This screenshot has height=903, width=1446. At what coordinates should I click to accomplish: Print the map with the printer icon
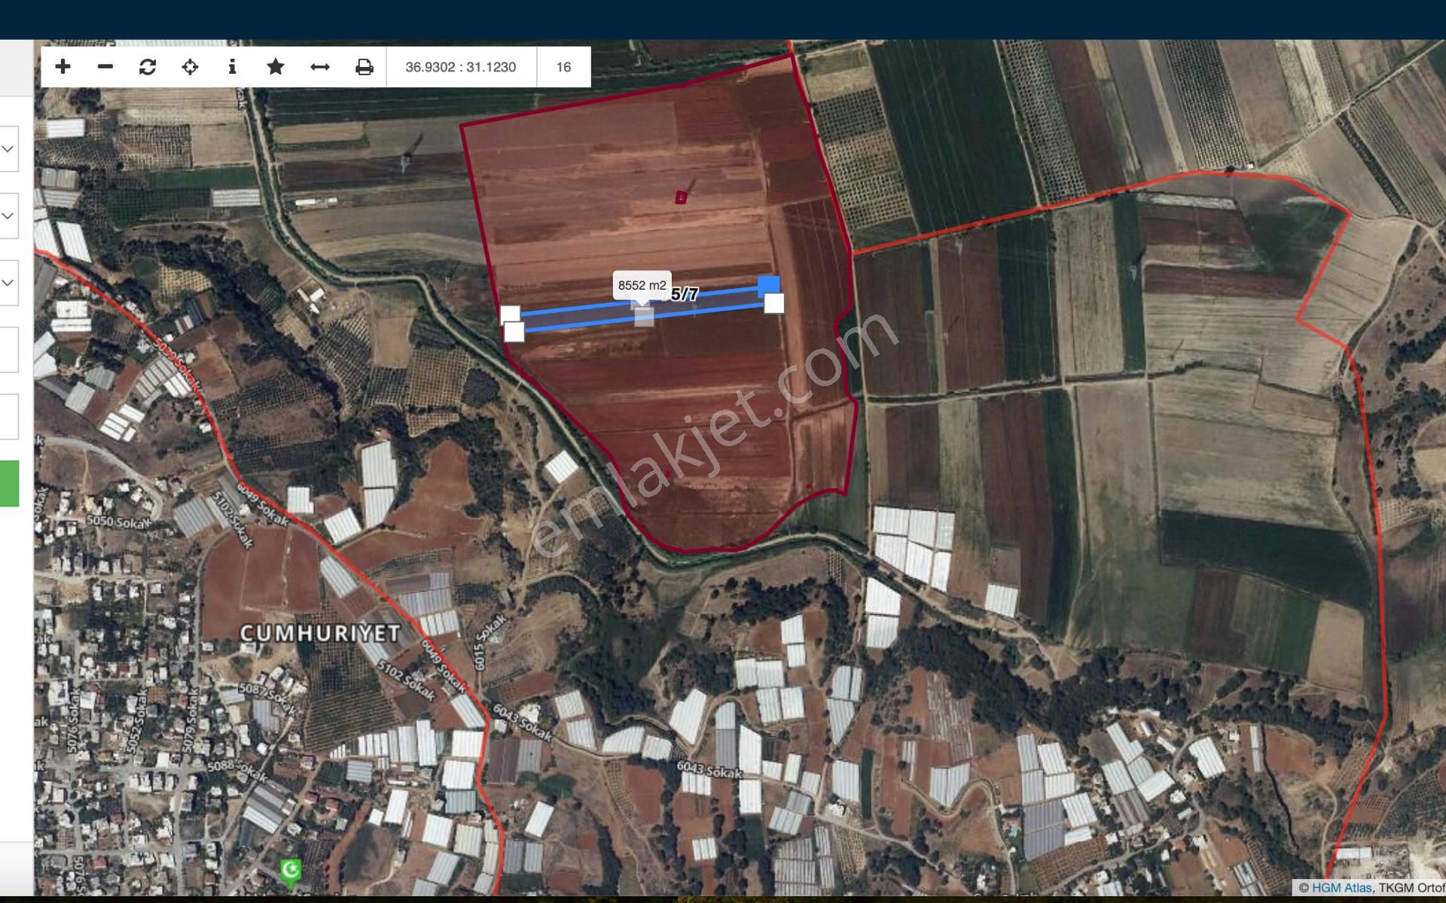[x=365, y=67]
